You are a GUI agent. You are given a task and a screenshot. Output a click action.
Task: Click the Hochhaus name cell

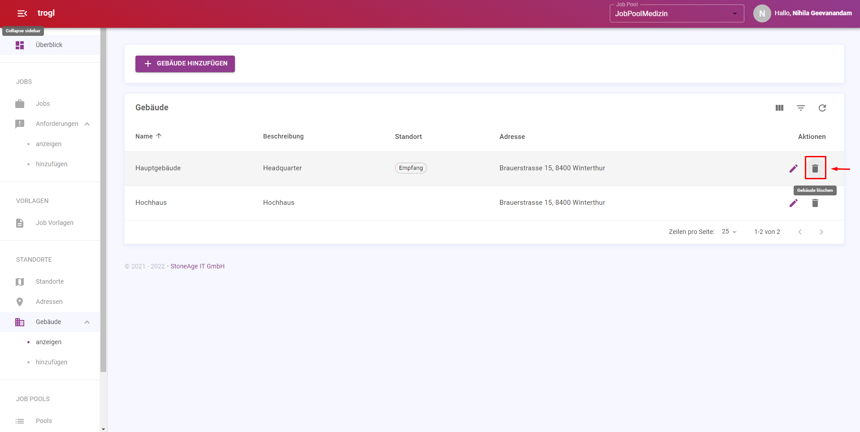(x=151, y=203)
